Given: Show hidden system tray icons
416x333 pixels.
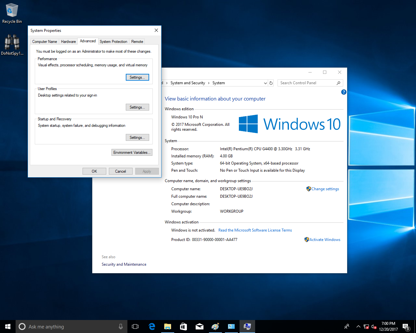Looking at the screenshot, I should pos(358,326).
